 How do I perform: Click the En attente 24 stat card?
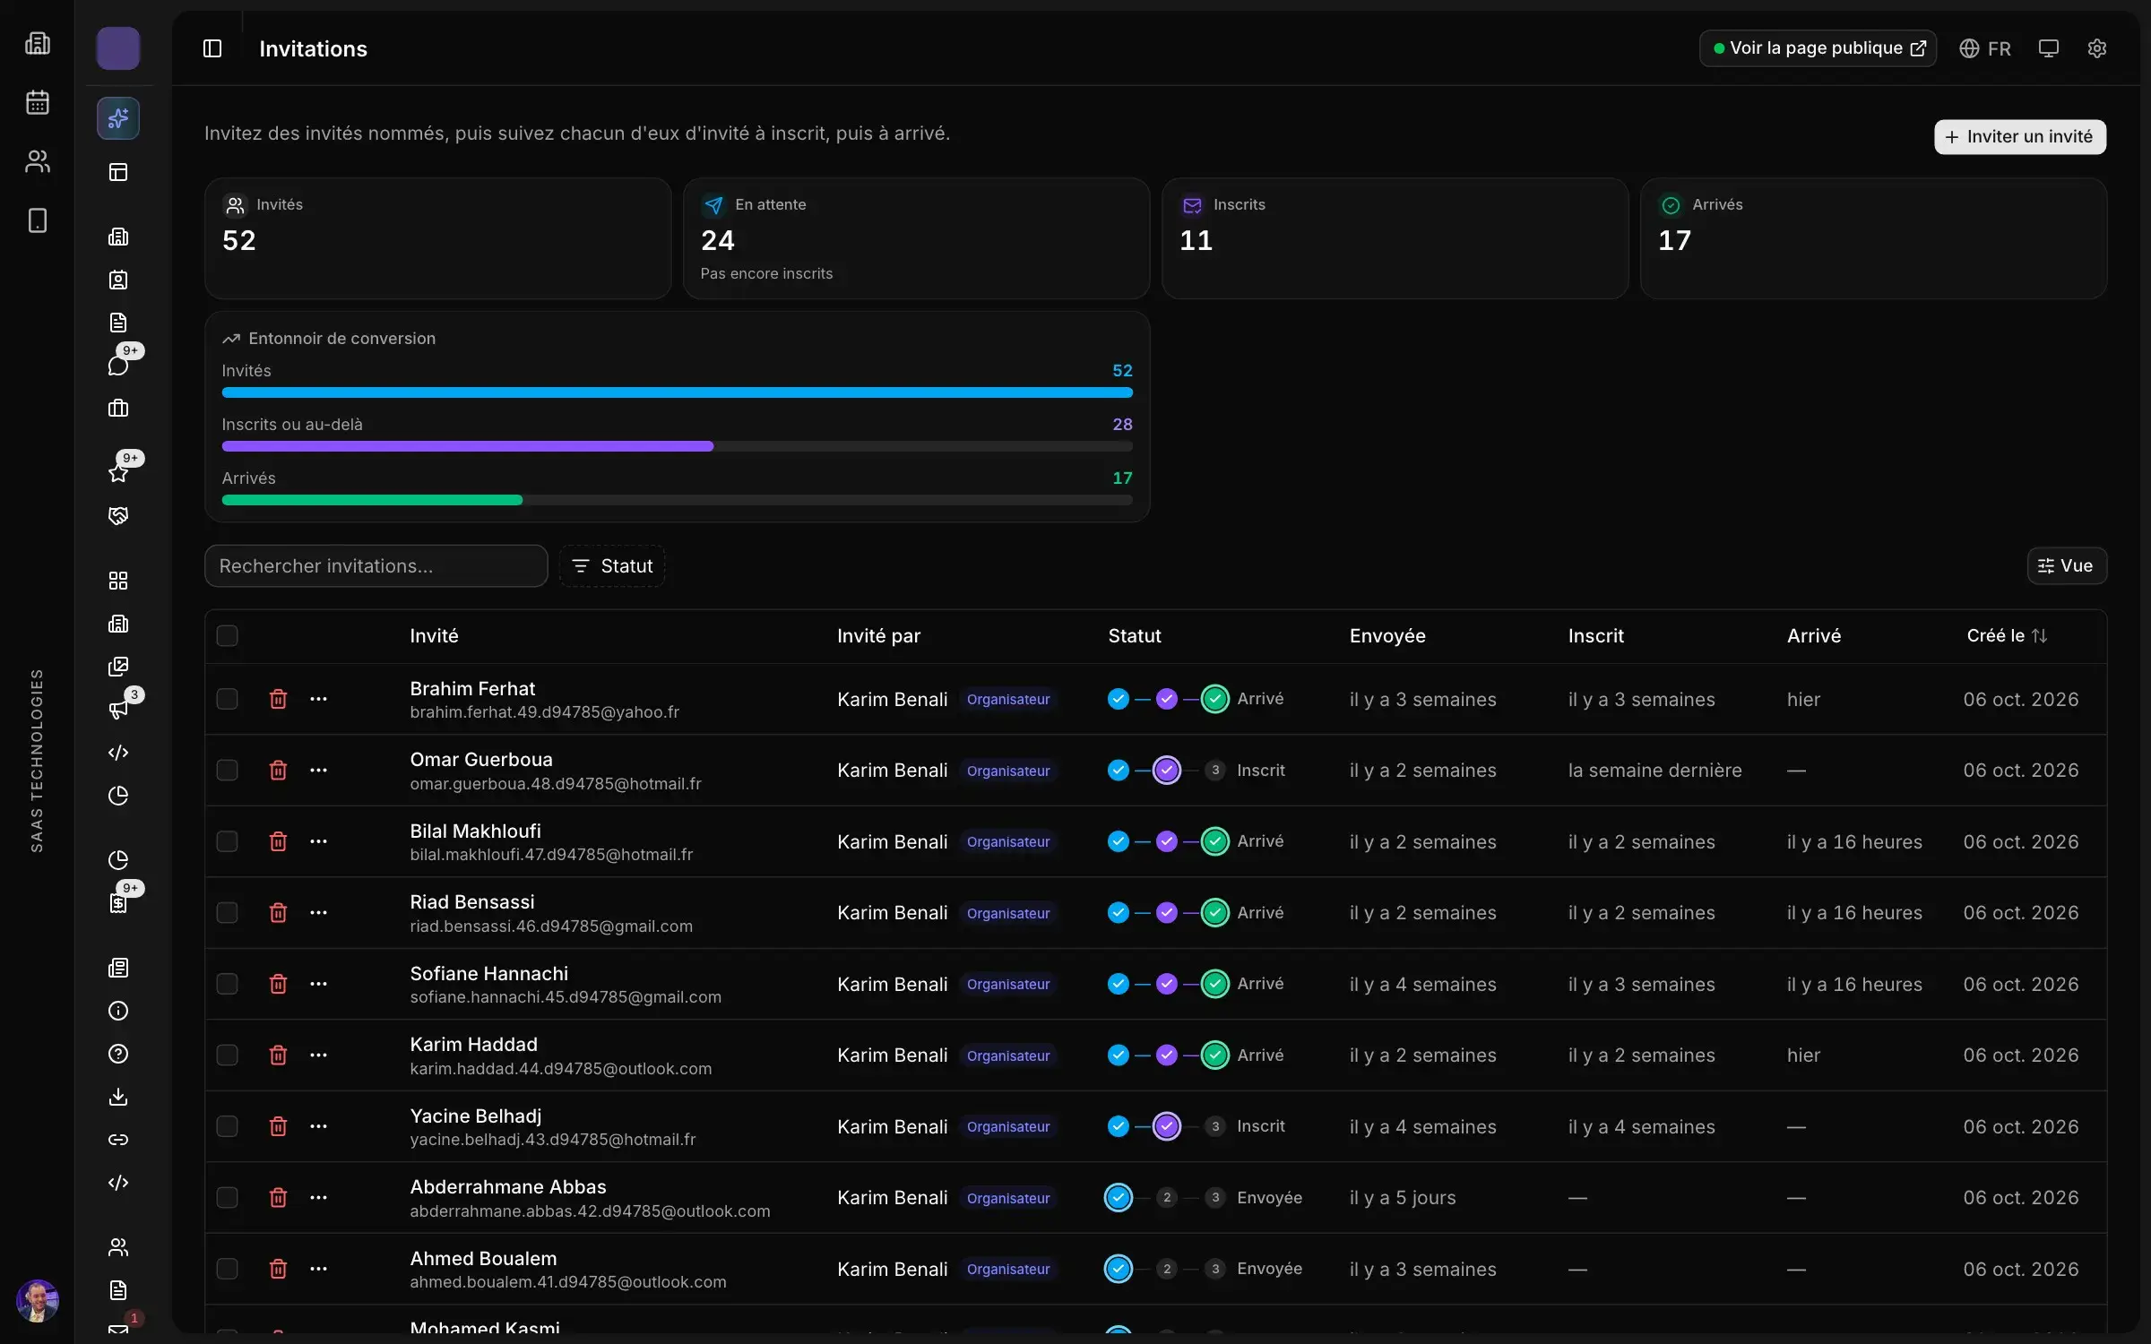tap(916, 238)
